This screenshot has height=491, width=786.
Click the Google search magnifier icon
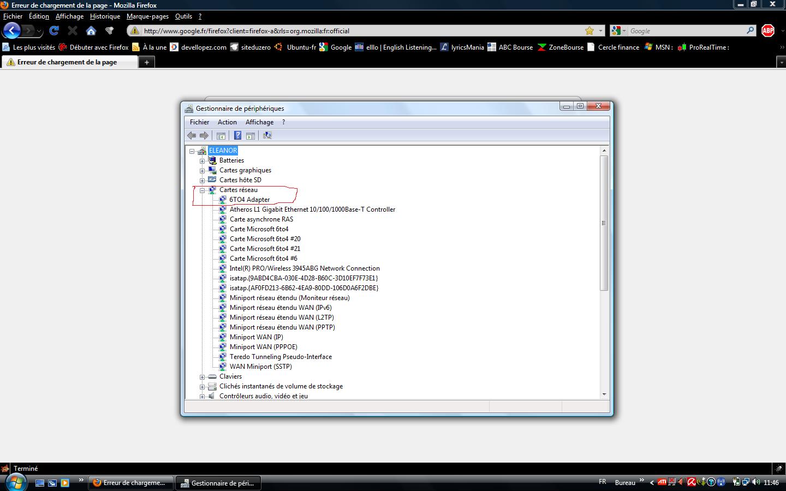[x=751, y=31]
